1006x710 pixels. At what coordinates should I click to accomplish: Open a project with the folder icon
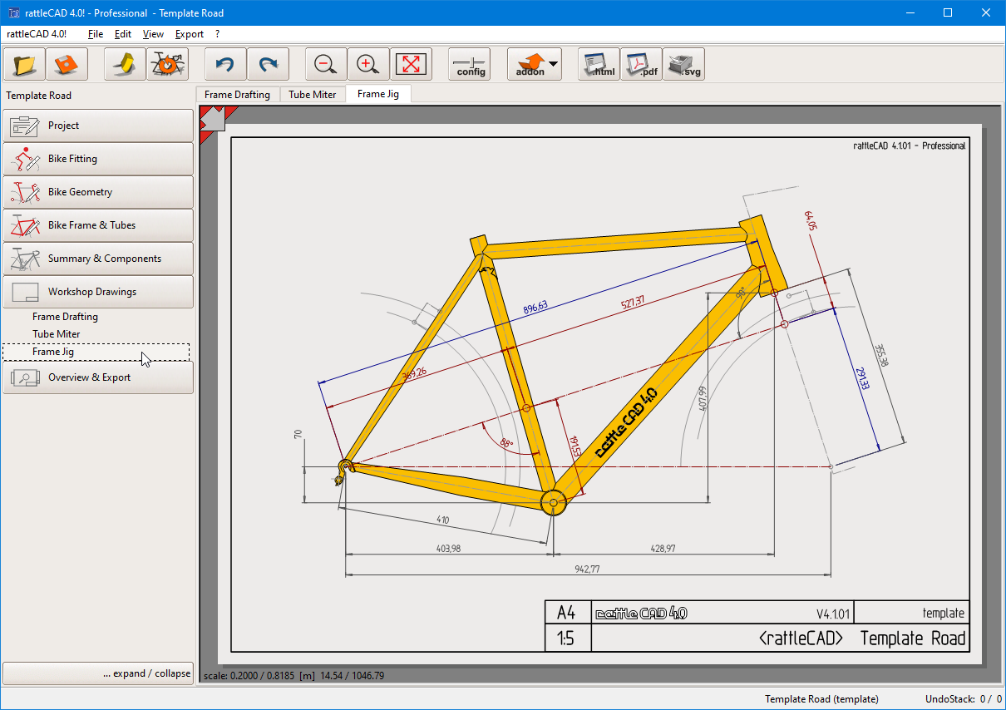click(x=24, y=64)
